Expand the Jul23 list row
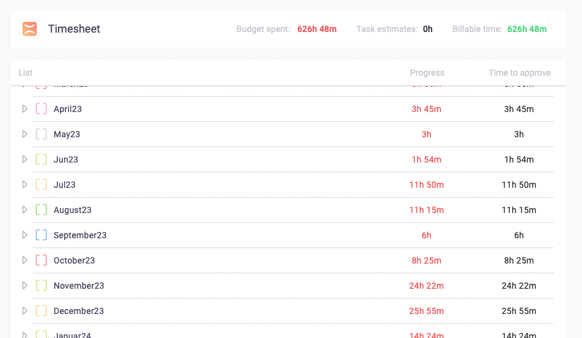This screenshot has height=338, width=582. (25, 185)
